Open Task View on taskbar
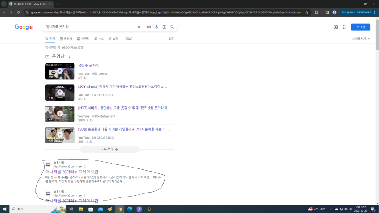 (71, 209)
